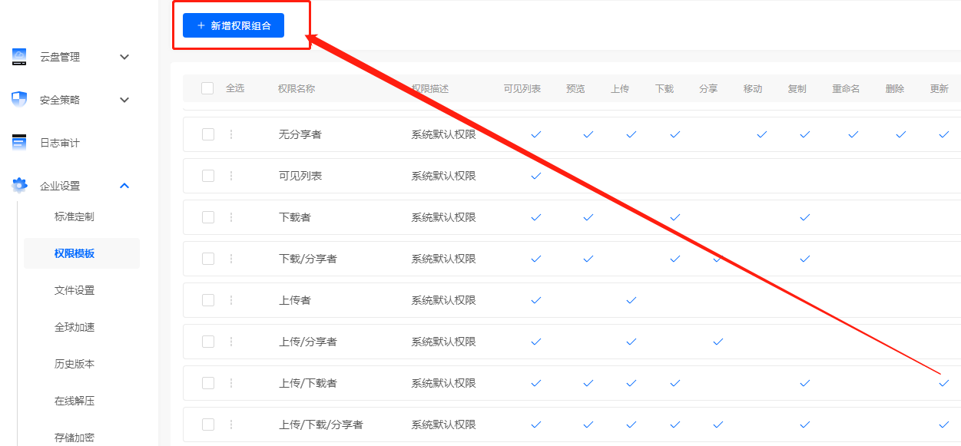Open the 安全策略 shield icon
The image size is (961, 446).
coord(19,100)
